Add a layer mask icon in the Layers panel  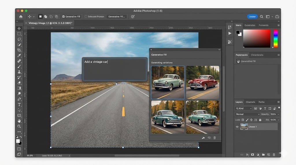[x=253, y=155]
